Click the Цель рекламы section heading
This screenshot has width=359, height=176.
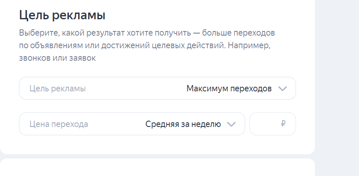tap(62, 16)
